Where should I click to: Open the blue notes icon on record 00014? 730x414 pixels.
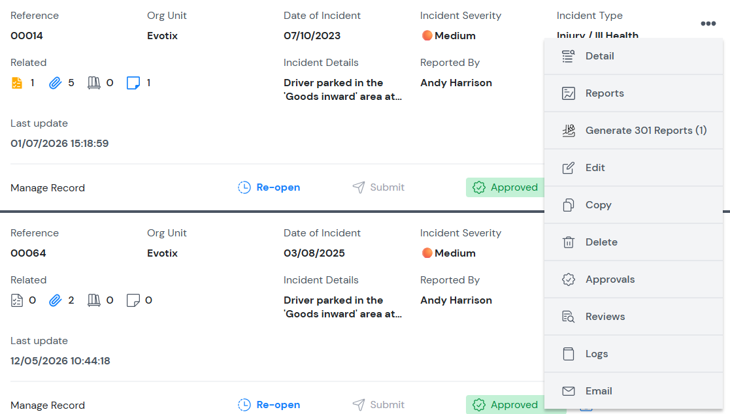[x=133, y=83]
